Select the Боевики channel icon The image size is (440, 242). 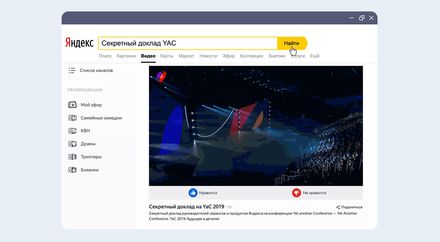click(x=72, y=170)
